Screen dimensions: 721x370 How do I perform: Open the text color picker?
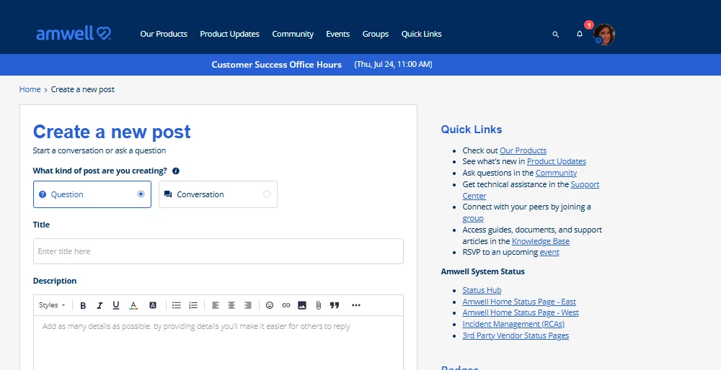point(133,305)
